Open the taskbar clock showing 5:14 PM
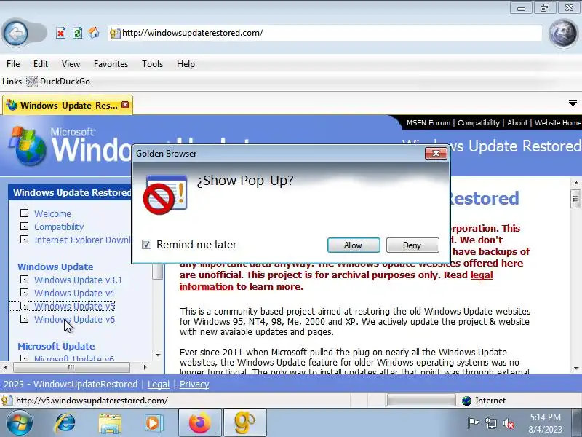This screenshot has width=582, height=437. click(545, 423)
